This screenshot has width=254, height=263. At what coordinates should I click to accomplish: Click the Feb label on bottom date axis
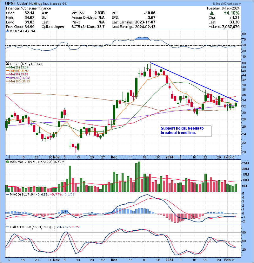227,260
